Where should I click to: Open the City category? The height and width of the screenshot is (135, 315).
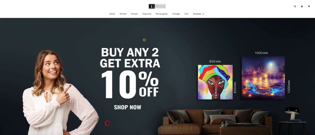[186, 14]
